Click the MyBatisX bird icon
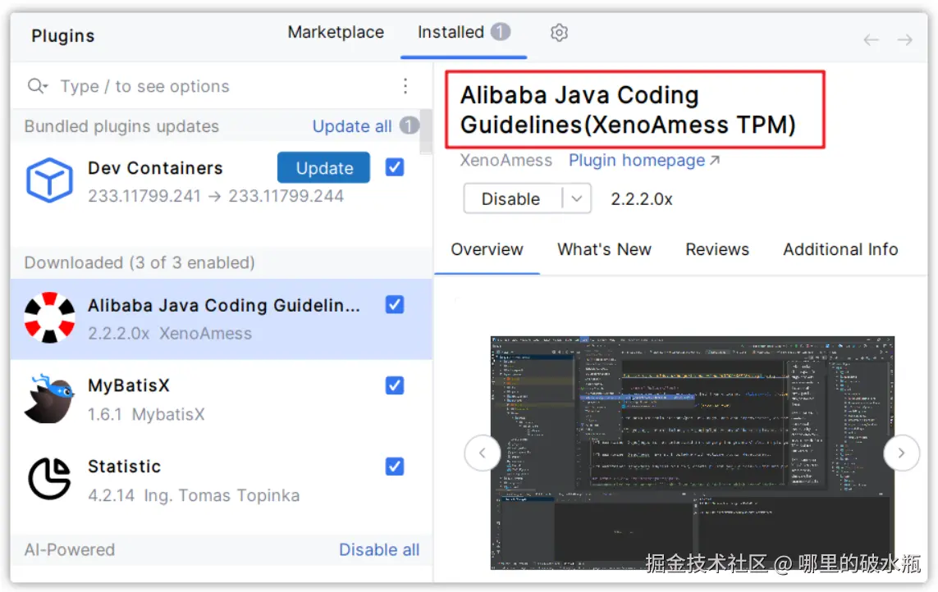This screenshot has height=592, width=938. [x=49, y=398]
